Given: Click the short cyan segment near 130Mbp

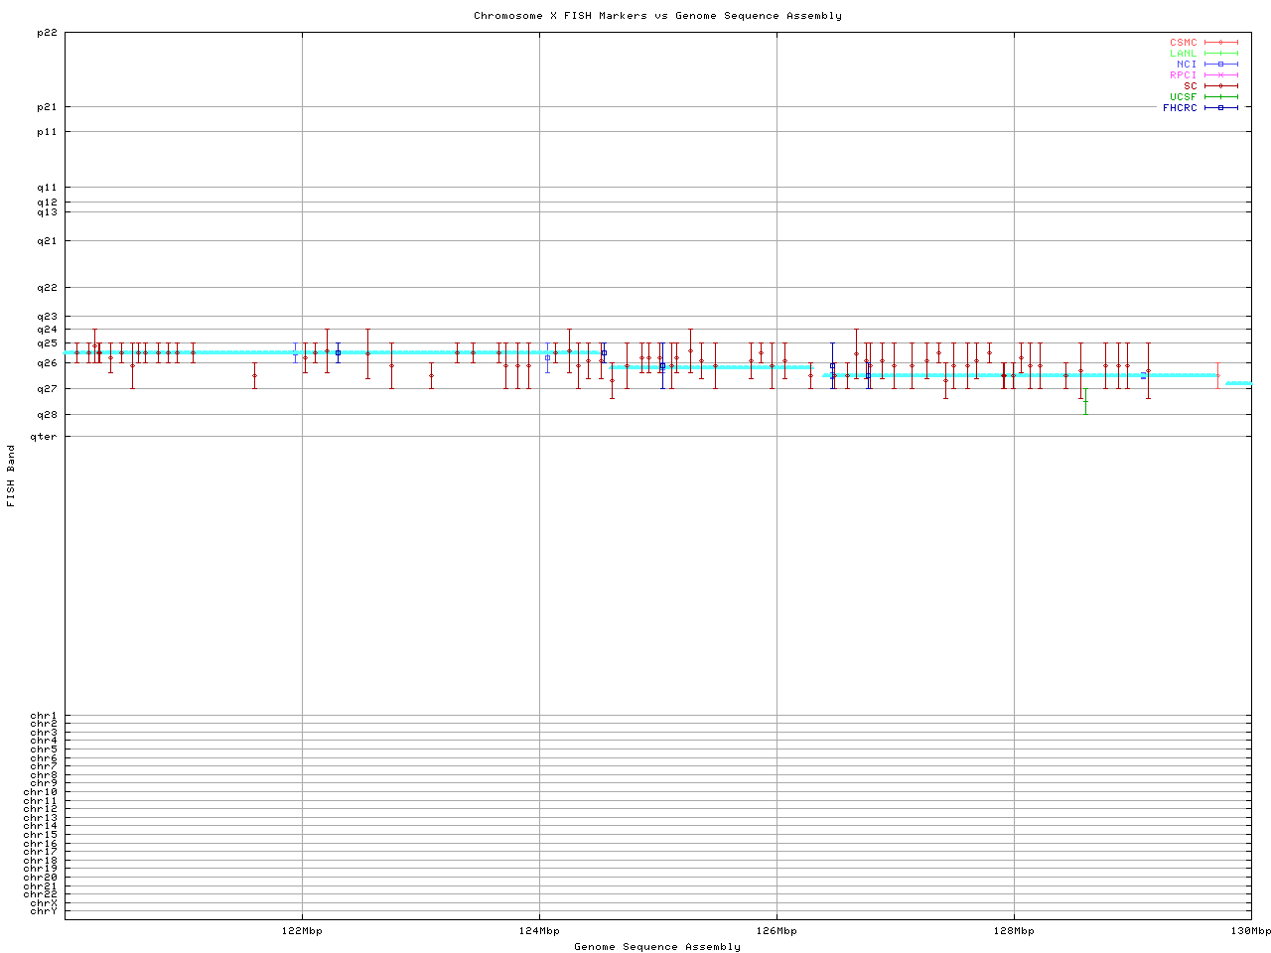Looking at the screenshot, I should [x=1238, y=383].
